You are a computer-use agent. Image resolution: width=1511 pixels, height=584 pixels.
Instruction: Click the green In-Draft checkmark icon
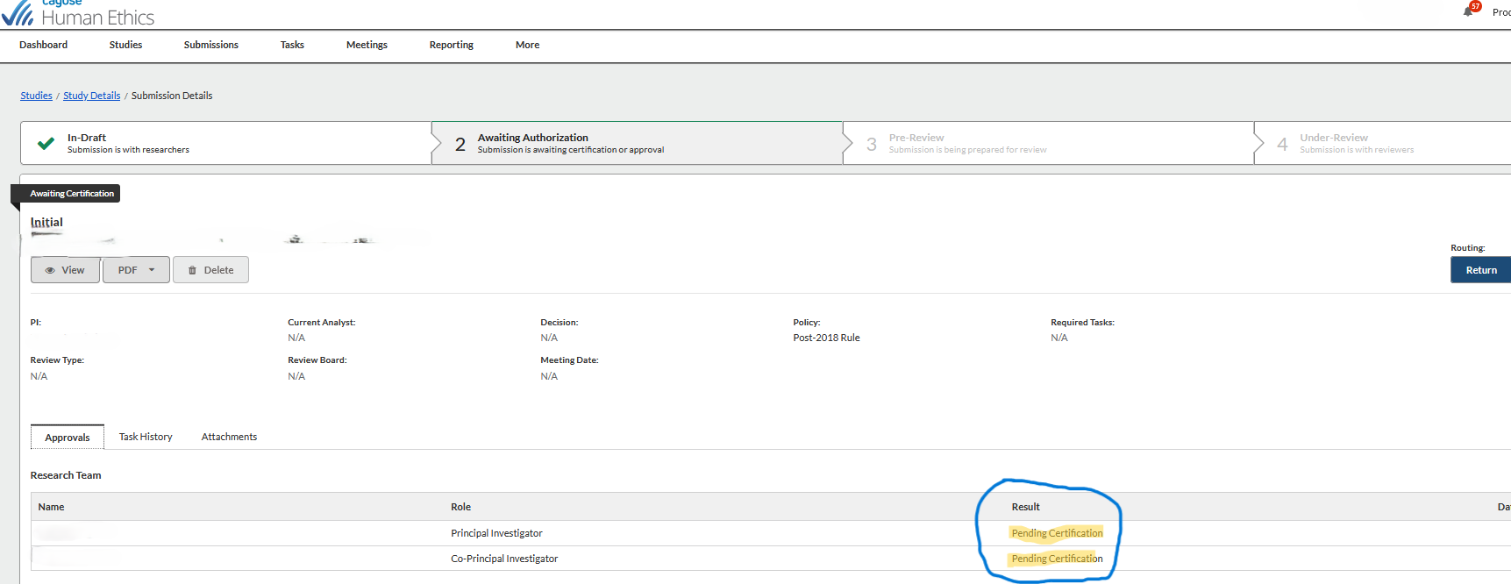pos(46,143)
